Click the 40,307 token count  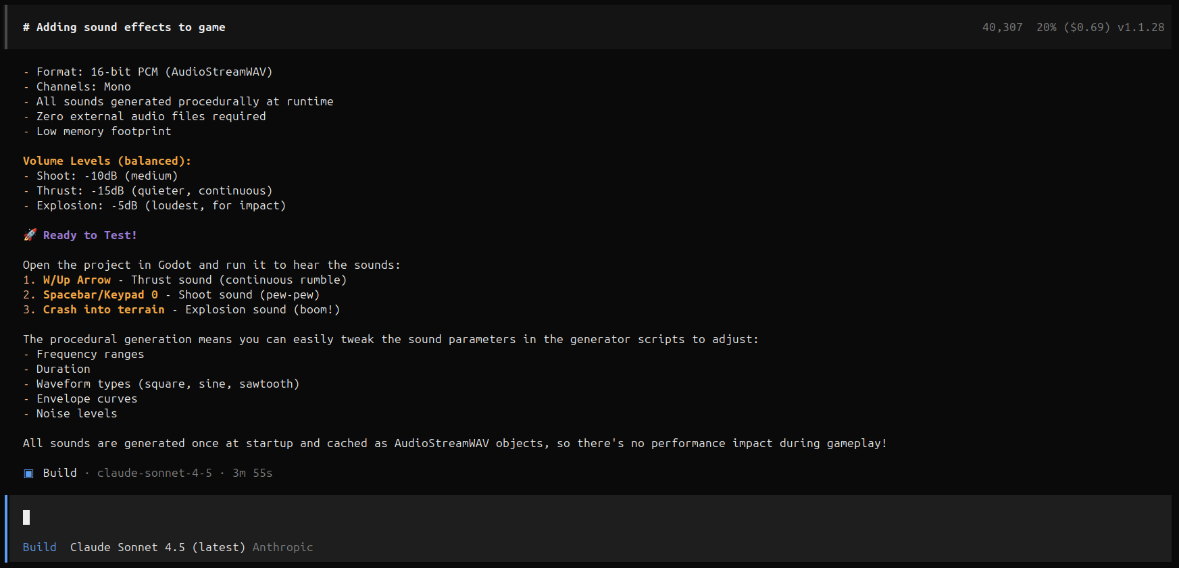tap(1002, 28)
